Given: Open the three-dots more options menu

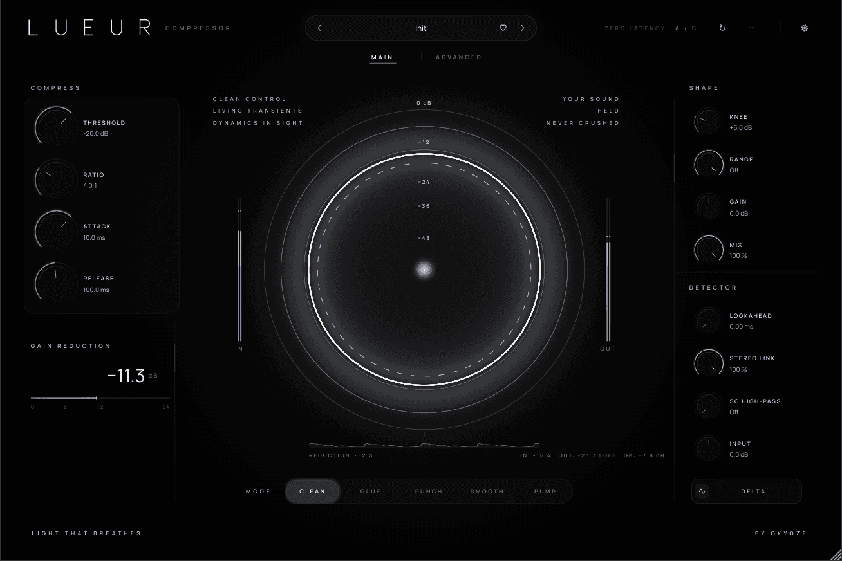Looking at the screenshot, I should tap(752, 28).
